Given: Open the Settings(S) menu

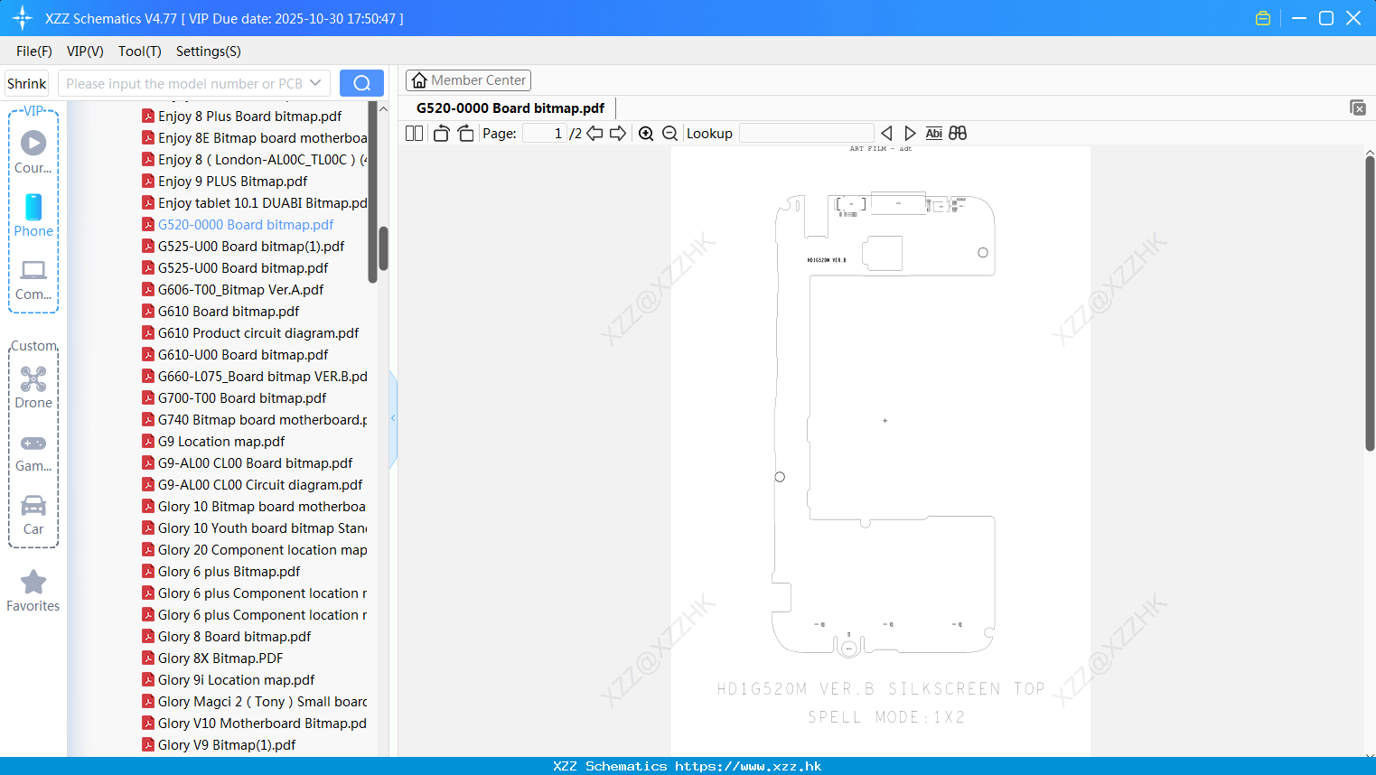Looking at the screenshot, I should tap(209, 51).
